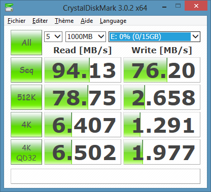Screen dimensions: 211x192
Task: Close the CrystalDiskMark window
Action: tap(196, 6)
